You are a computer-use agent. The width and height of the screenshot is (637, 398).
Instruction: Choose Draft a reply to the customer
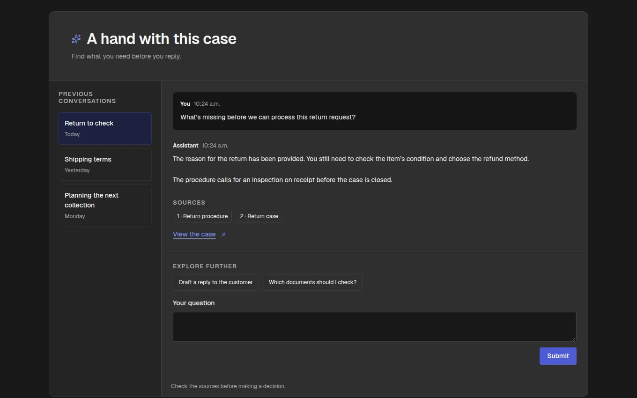(x=216, y=282)
